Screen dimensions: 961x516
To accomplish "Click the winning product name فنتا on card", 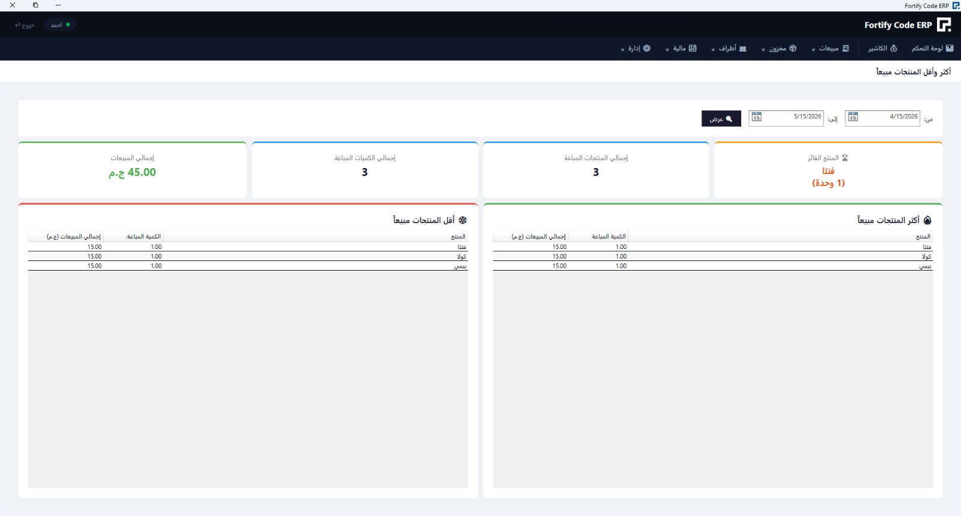I will coord(828,171).
